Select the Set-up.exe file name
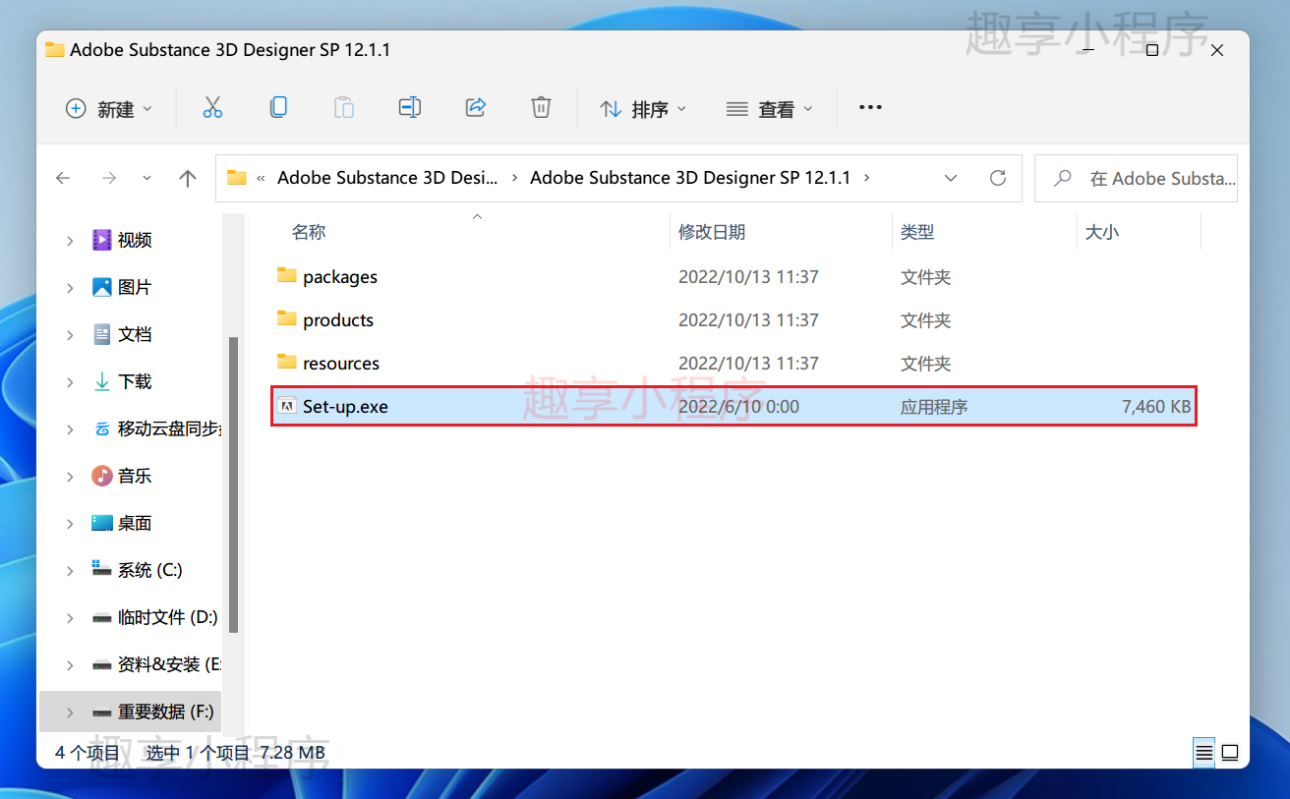The image size is (1290, 799). [x=345, y=406]
